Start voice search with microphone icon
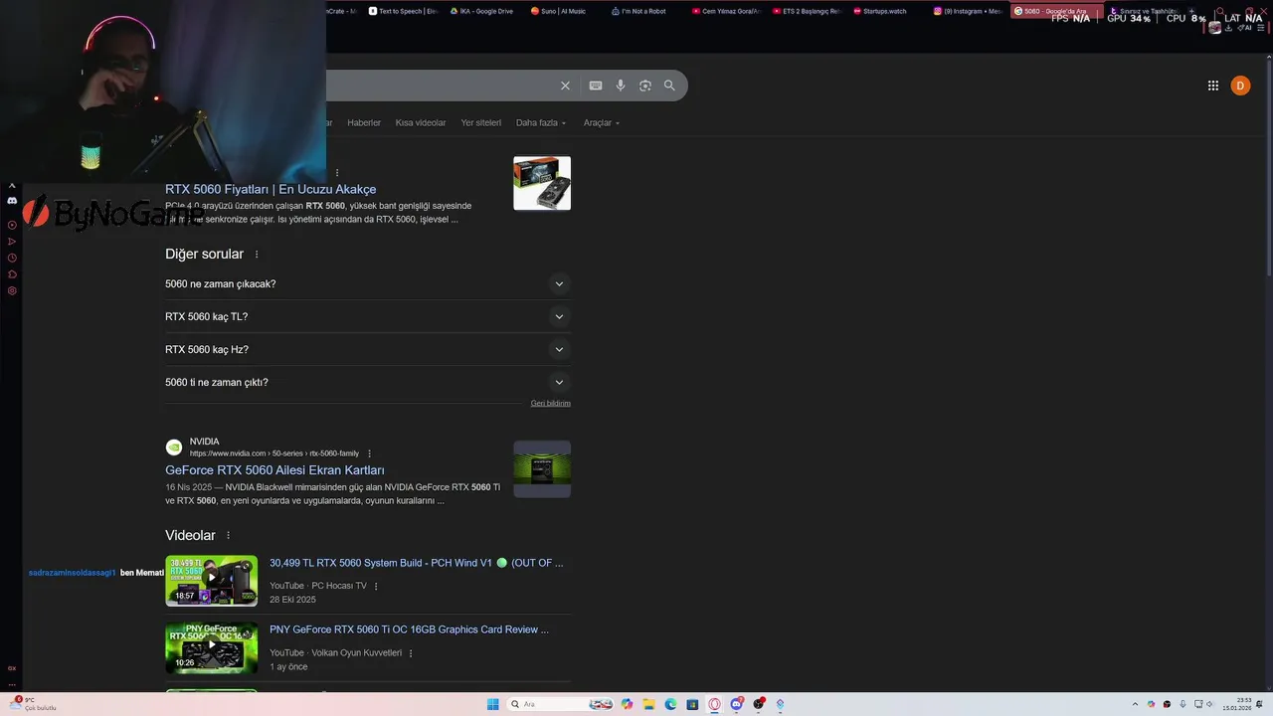The width and height of the screenshot is (1273, 716). click(621, 86)
